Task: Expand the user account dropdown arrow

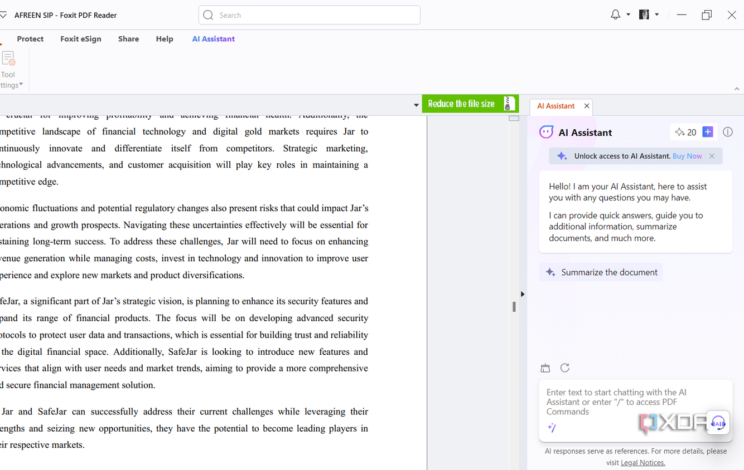Action: [657, 15]
